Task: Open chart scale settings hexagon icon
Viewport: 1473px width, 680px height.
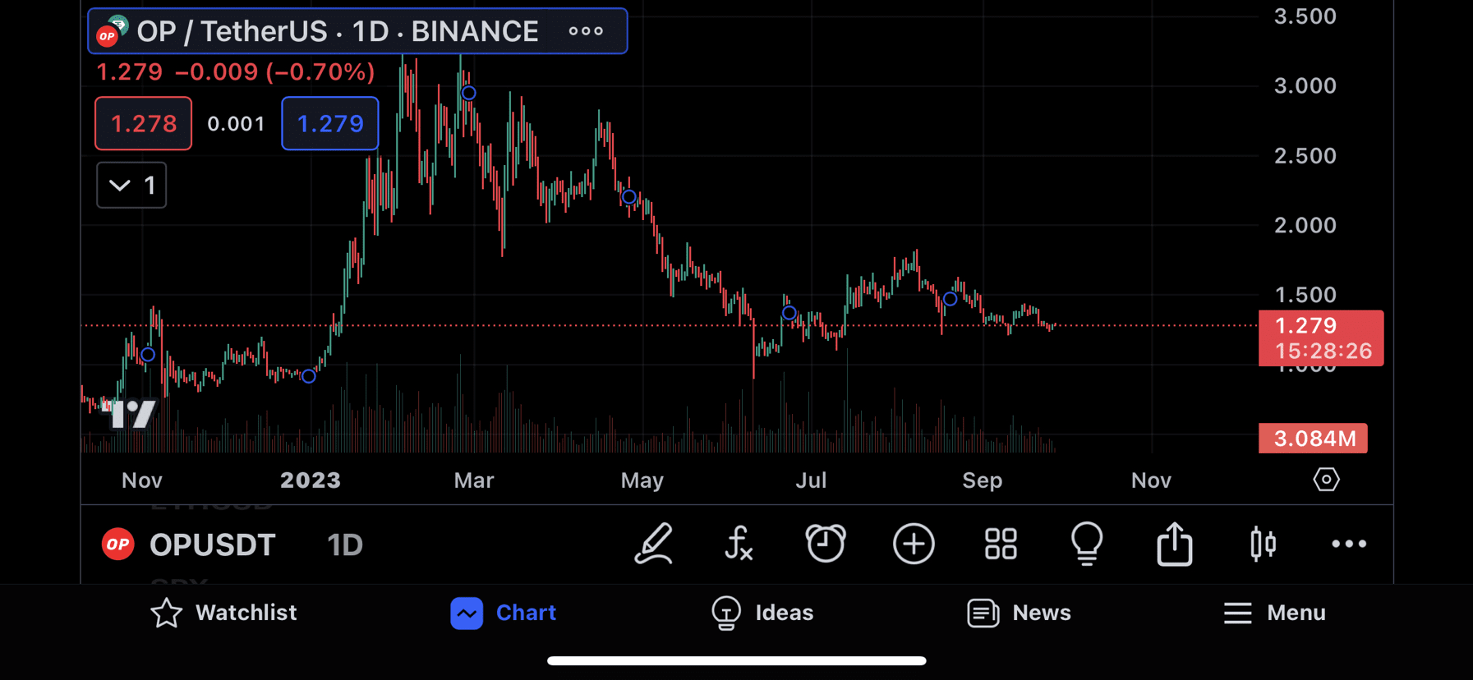Action: 1326,480
